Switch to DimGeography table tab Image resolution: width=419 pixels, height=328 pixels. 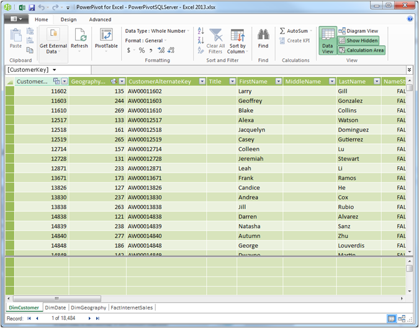coord(88,308)
